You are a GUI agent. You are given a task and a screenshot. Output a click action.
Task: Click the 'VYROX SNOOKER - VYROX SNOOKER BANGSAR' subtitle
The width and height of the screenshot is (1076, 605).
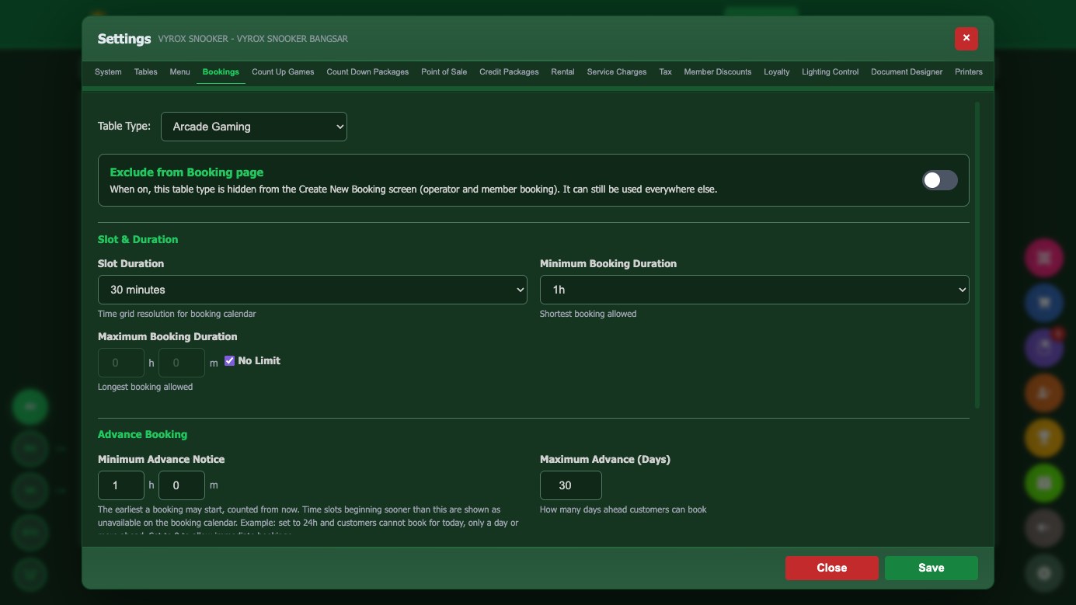(252, 39)
